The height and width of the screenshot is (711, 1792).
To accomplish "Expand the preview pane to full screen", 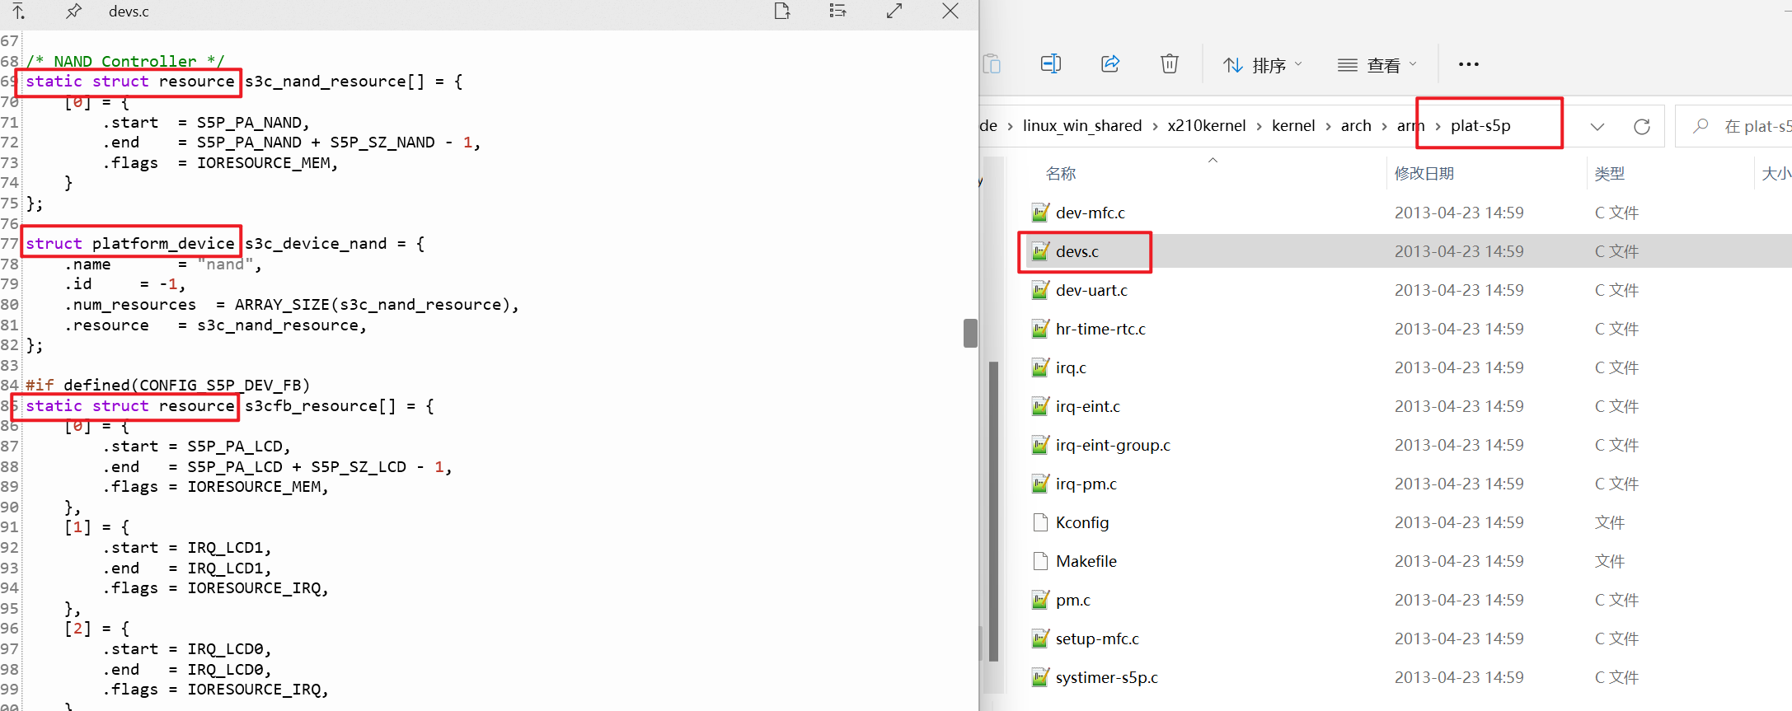I will (894, 11).
